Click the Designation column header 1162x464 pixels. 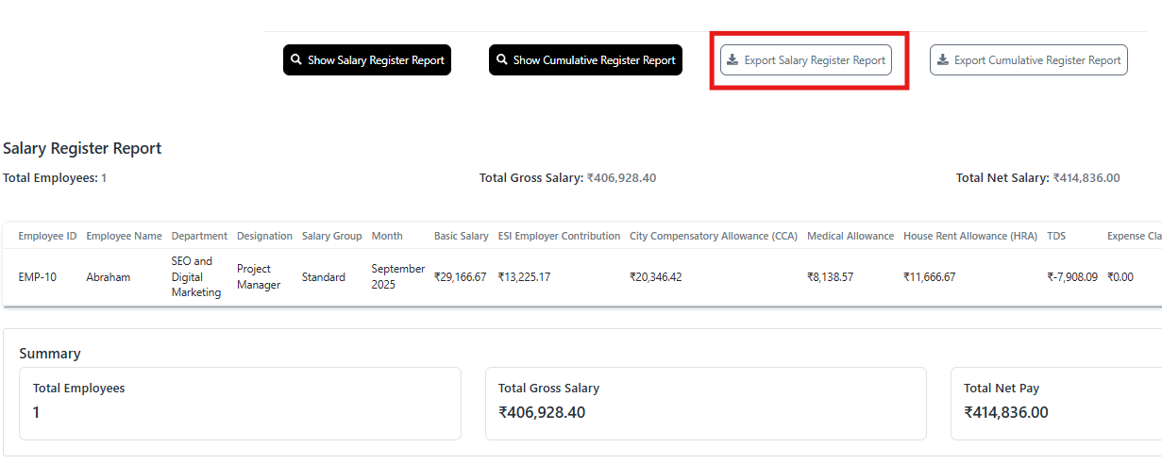point(264,236)
